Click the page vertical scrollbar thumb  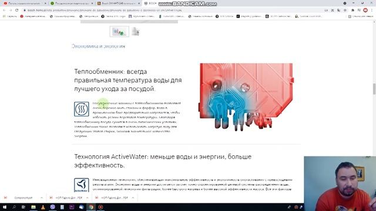tap(374, 89)
